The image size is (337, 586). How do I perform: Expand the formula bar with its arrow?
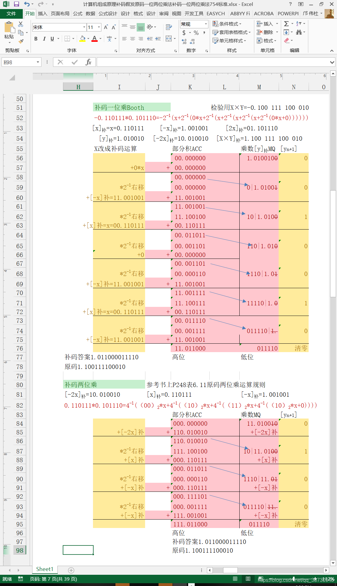[x=332, y=62]
